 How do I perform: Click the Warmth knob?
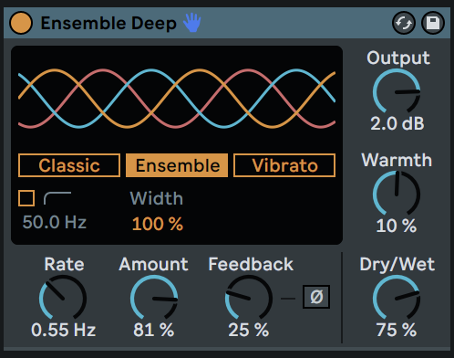397,194
